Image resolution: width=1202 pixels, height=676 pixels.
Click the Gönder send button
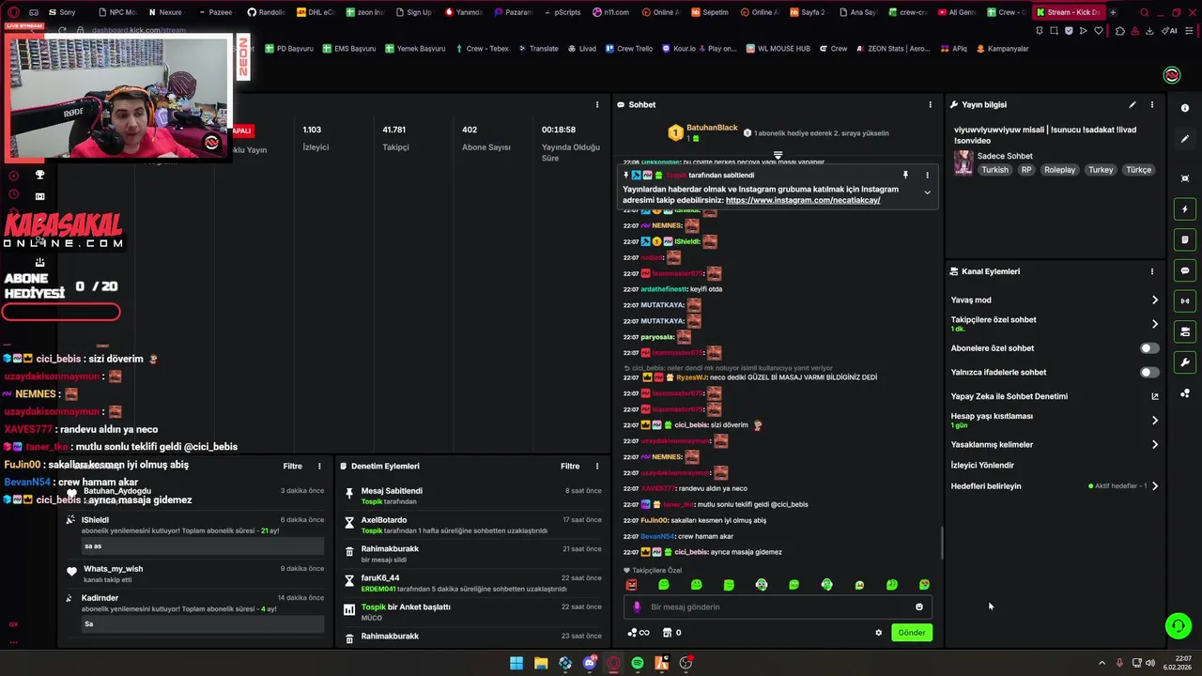(912, 633)
